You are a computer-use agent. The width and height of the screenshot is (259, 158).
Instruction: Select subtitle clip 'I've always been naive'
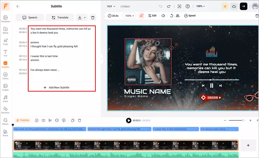pyautogui.click(x=219, y=129)
